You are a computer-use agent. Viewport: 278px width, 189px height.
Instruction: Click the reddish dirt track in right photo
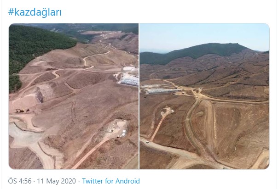tap(159, 126)
